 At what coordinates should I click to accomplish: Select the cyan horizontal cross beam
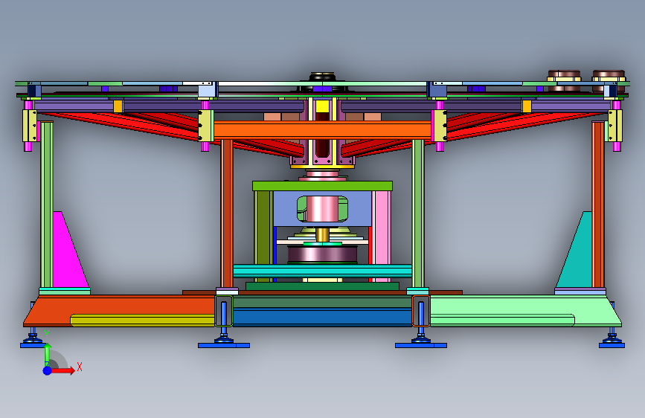[x=322, y=271]
